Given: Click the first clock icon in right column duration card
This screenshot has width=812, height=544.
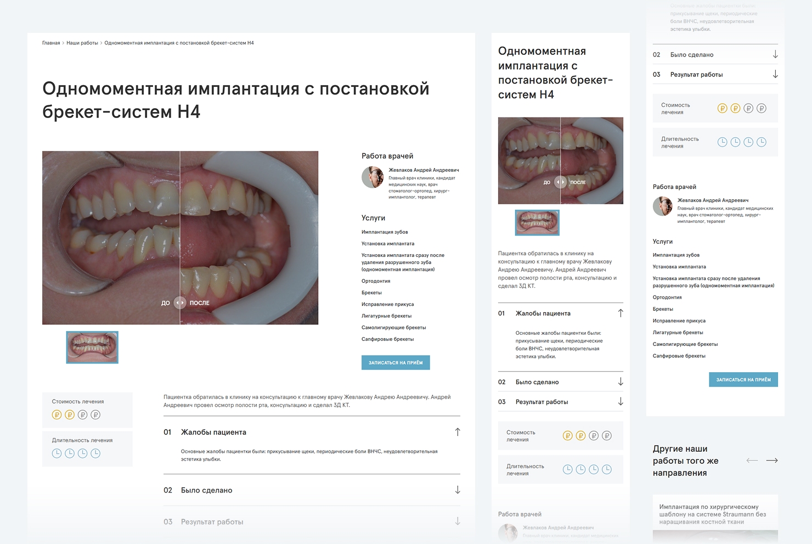Looking at the screenshot, I should pyautogui.click(x=723, y=142).
